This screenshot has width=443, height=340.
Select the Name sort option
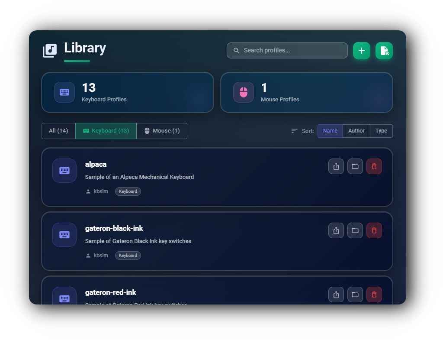pos(330,131)
